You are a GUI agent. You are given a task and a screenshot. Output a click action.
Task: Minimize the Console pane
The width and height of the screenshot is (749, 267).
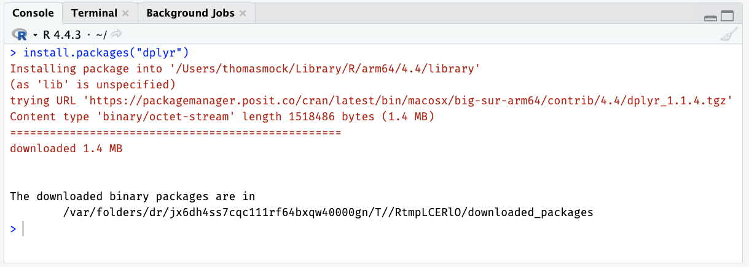[711, 18]
